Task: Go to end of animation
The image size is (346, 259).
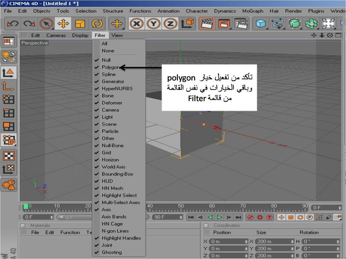Action: click(238, 217)
